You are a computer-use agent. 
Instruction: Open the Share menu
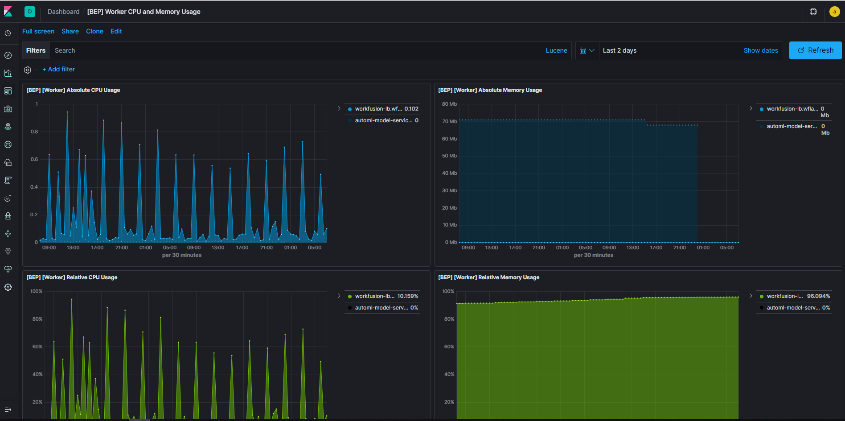(70, 31)
